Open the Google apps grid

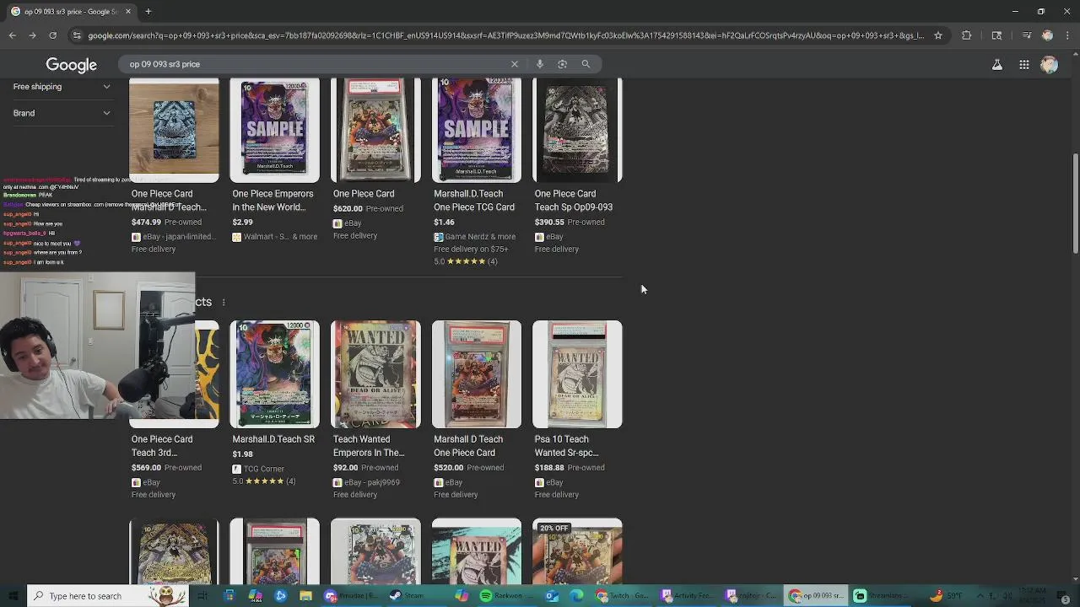(x=1023, y=65)
